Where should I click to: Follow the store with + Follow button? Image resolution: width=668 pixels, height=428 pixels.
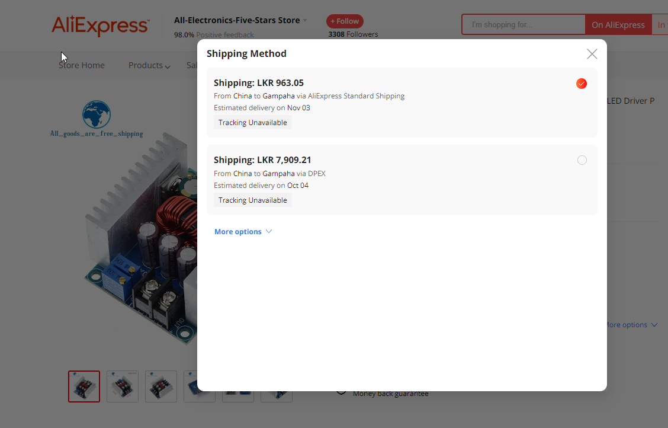coord(345,21)
